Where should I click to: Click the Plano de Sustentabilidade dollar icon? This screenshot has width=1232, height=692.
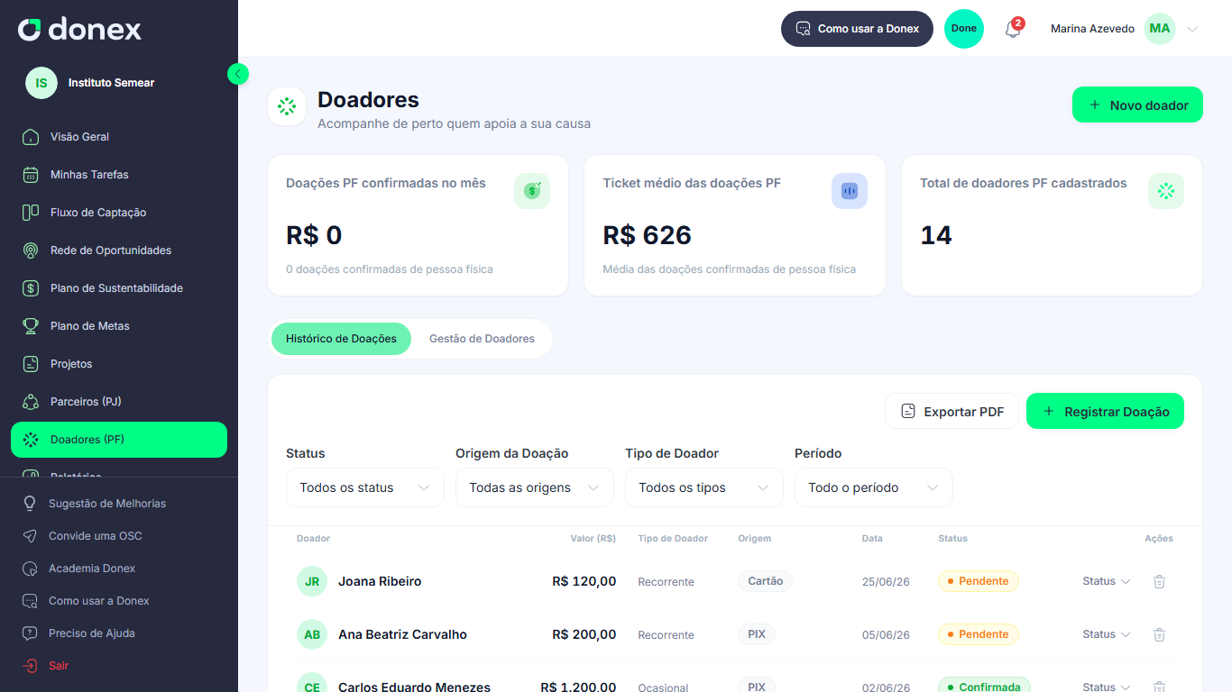click(x=31, y=288)
